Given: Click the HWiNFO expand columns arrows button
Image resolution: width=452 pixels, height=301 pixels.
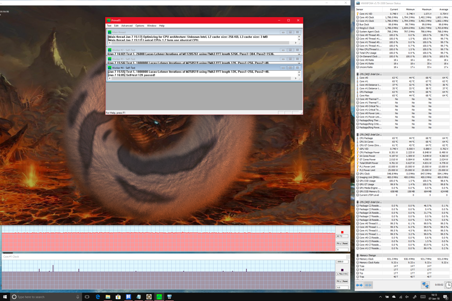Looking at the screenshot, I should click(x=360, y=285).
